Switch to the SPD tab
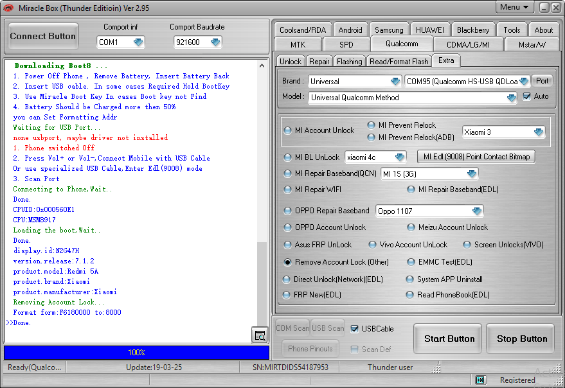Image resolution: width=565 pixels, height=388 pixels. [346, 45]
